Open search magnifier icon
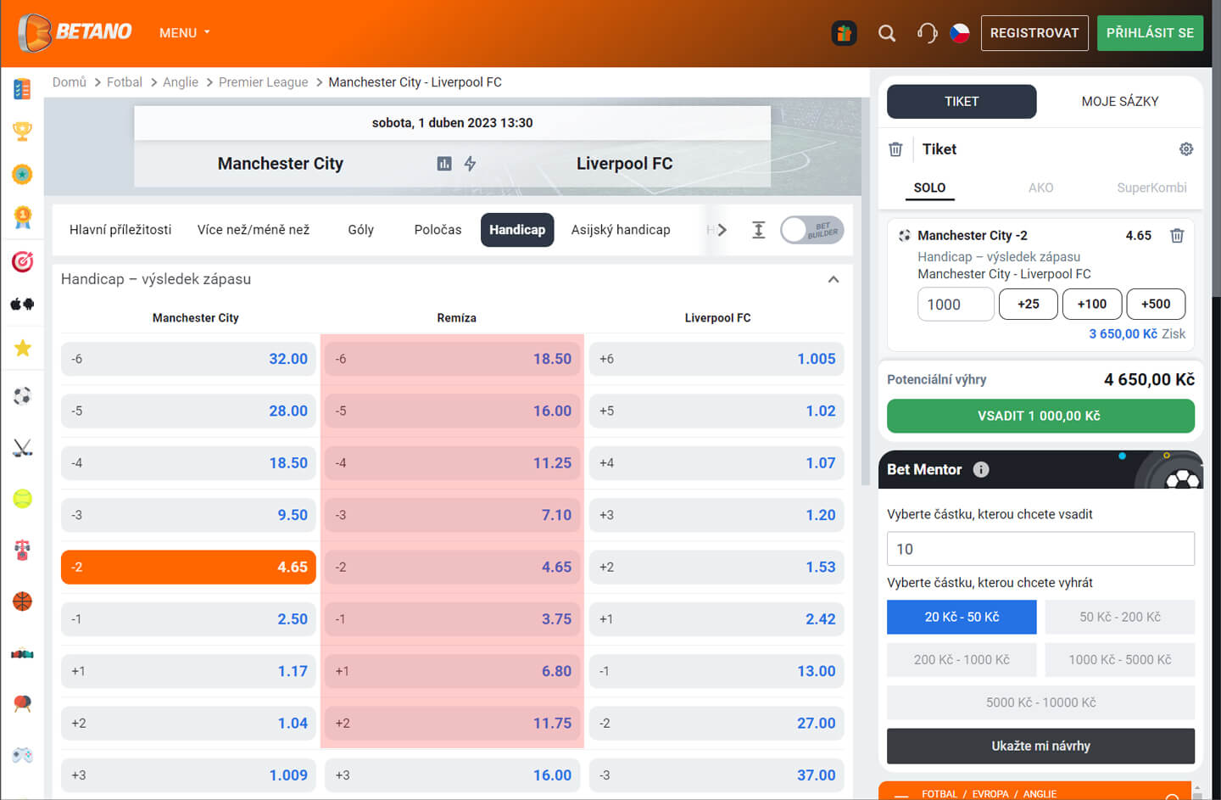1221x800 pixels. (887, 33)
